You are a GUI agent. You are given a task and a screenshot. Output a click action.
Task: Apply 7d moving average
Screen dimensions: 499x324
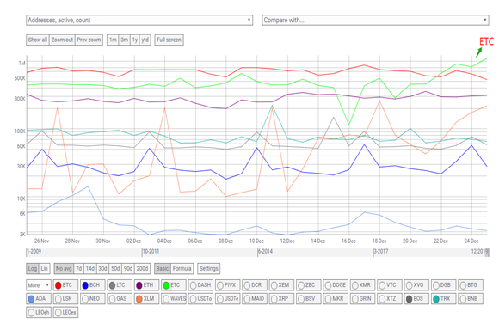pos(79,269)
